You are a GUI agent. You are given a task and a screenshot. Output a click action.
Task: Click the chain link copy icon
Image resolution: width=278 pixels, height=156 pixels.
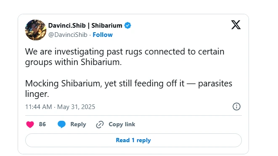click(100, 125)
